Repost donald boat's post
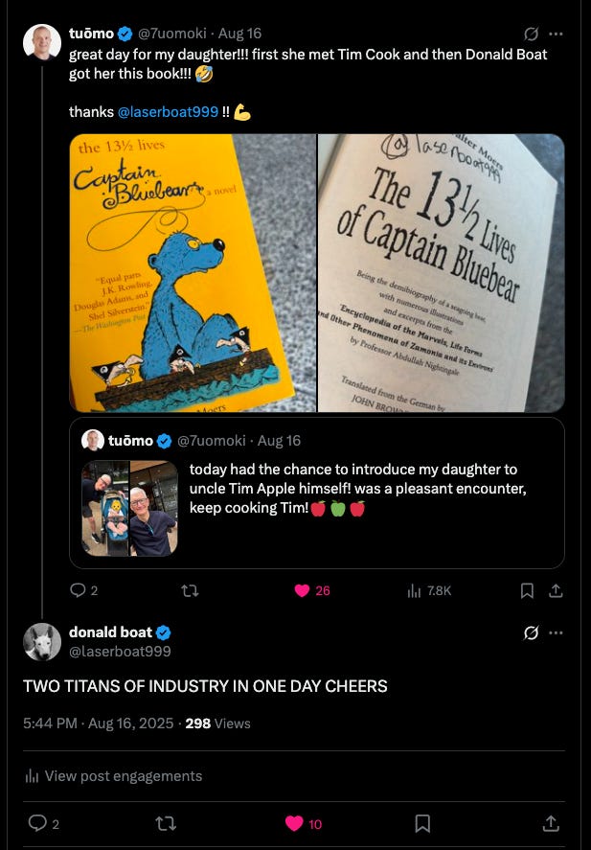Viewport: 591px width, 850px height. coord(166,824)
